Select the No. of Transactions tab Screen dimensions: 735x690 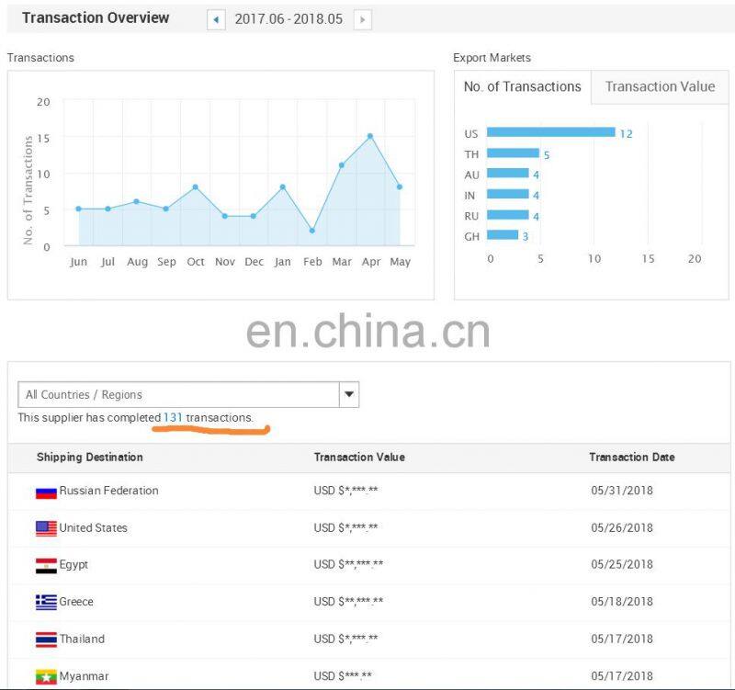tap(522, 87)
